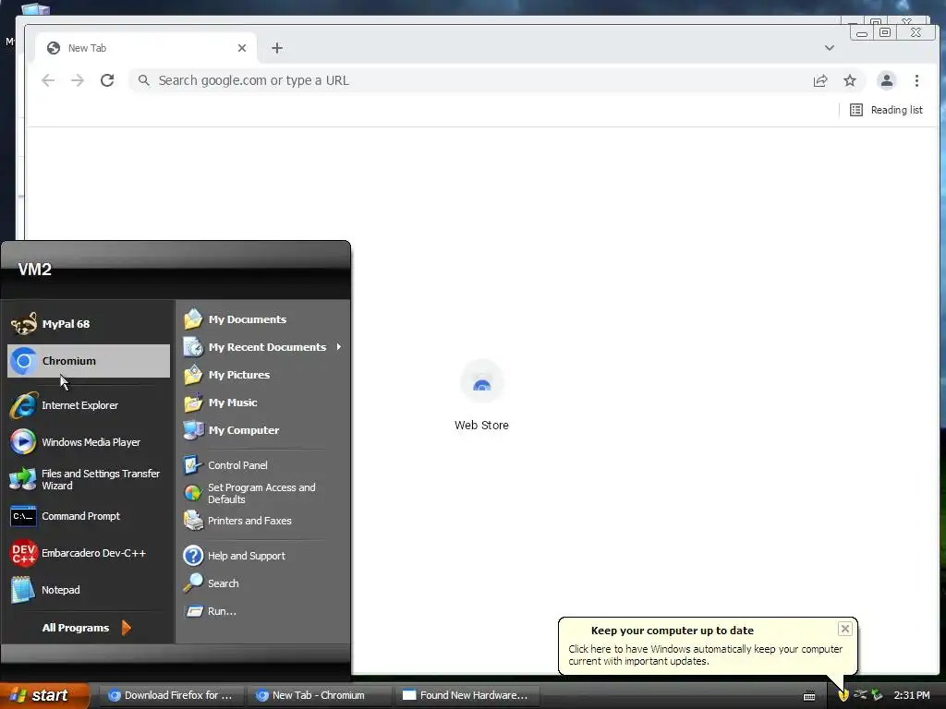Open Printers and Faxes
Image resolution: width=946 pixels, height=709 pixels.
pyautogui.click(x=263, y=521)
